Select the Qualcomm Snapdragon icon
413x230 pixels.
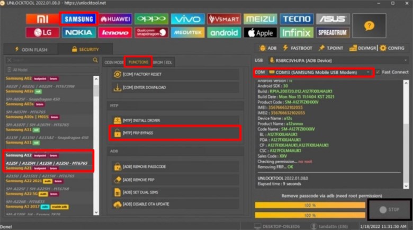[x=151, y=33]
